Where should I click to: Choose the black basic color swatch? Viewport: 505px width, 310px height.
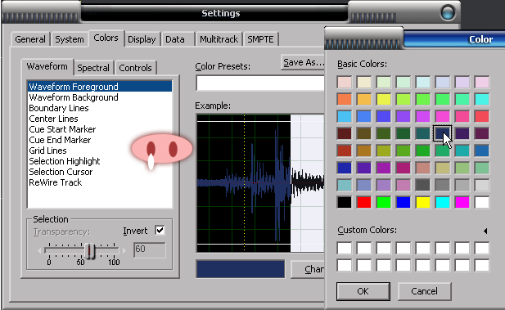(x=345, y=203)
